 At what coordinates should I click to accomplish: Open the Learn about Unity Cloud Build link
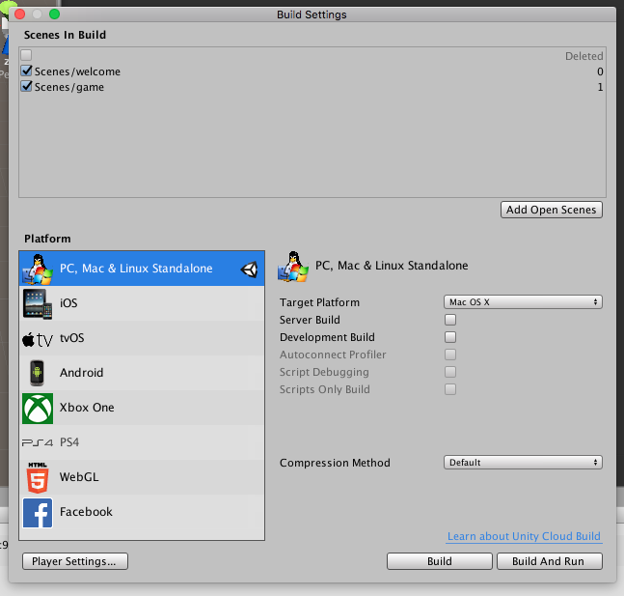524,536
